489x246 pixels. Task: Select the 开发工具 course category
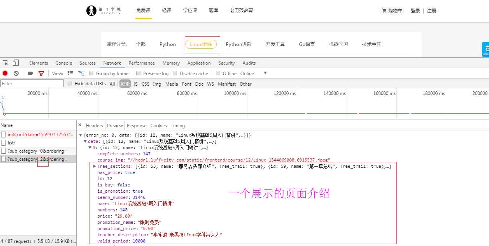(275, 44)
